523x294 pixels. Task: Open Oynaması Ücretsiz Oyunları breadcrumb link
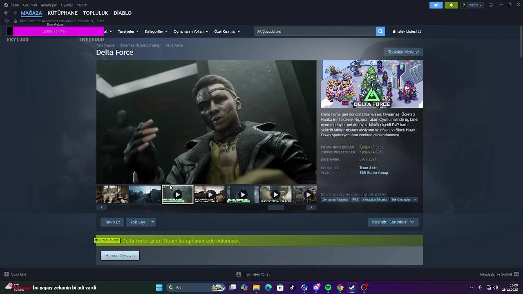[141, 45]
